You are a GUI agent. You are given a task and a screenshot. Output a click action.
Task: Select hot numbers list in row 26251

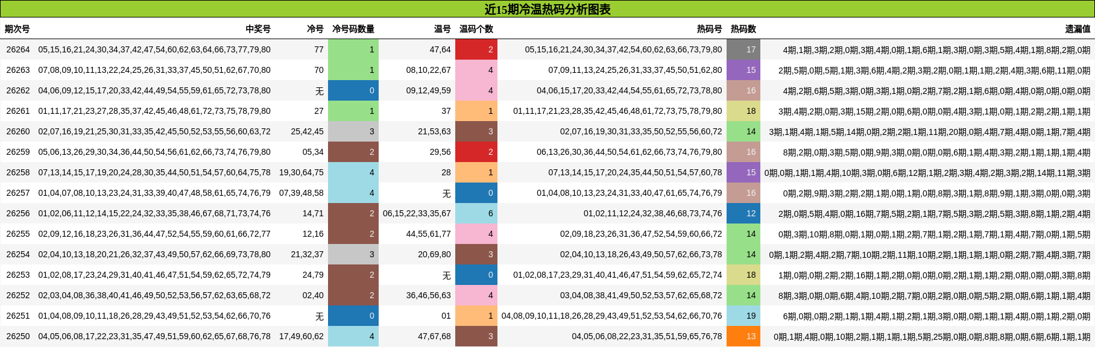coord(612,316)
